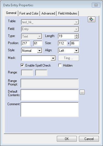Increase Length with the spinner up arrow
The image size is (103, 146).
tap(76, 35)
